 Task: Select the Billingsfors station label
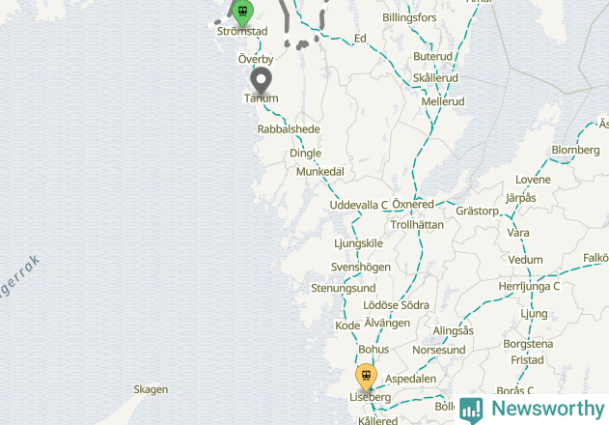coord(409,18)
